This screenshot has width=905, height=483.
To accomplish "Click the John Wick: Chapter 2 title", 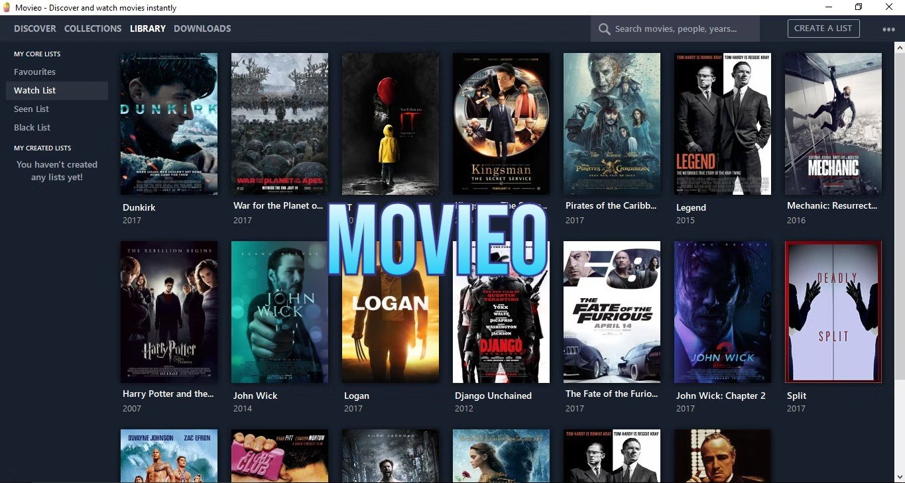I will tap(721, 396).
